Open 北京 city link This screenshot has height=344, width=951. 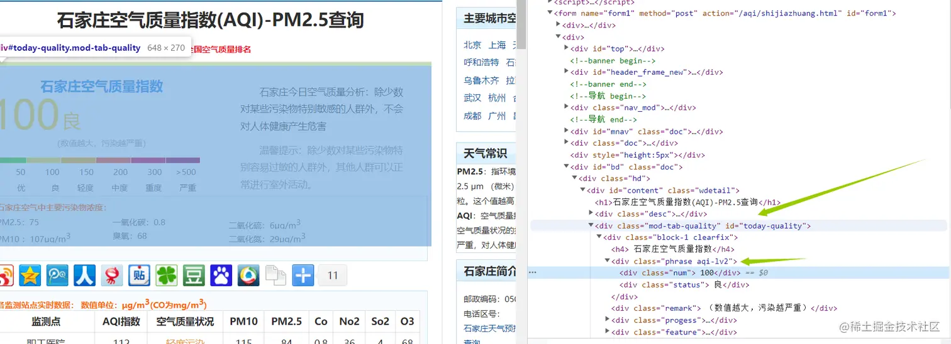click(472, 45)
